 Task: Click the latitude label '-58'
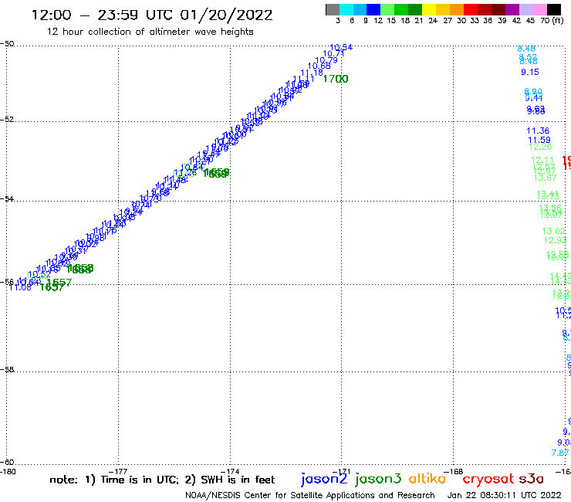click(7, 370)
